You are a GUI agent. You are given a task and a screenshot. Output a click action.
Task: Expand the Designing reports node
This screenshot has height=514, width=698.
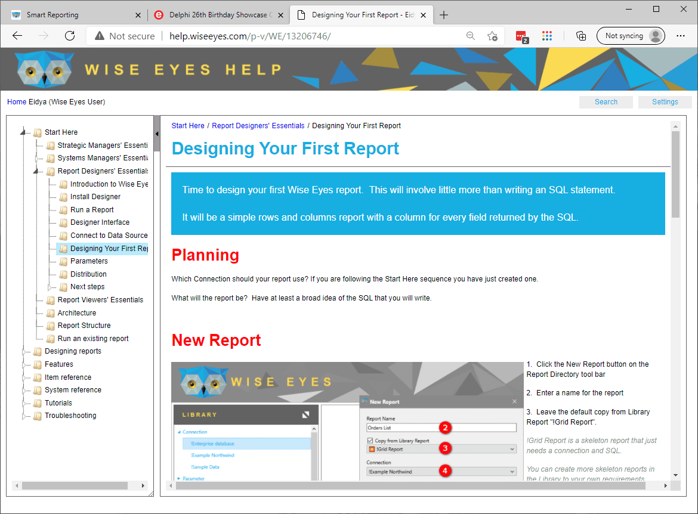pyautogui.click(x=24, y=352)
